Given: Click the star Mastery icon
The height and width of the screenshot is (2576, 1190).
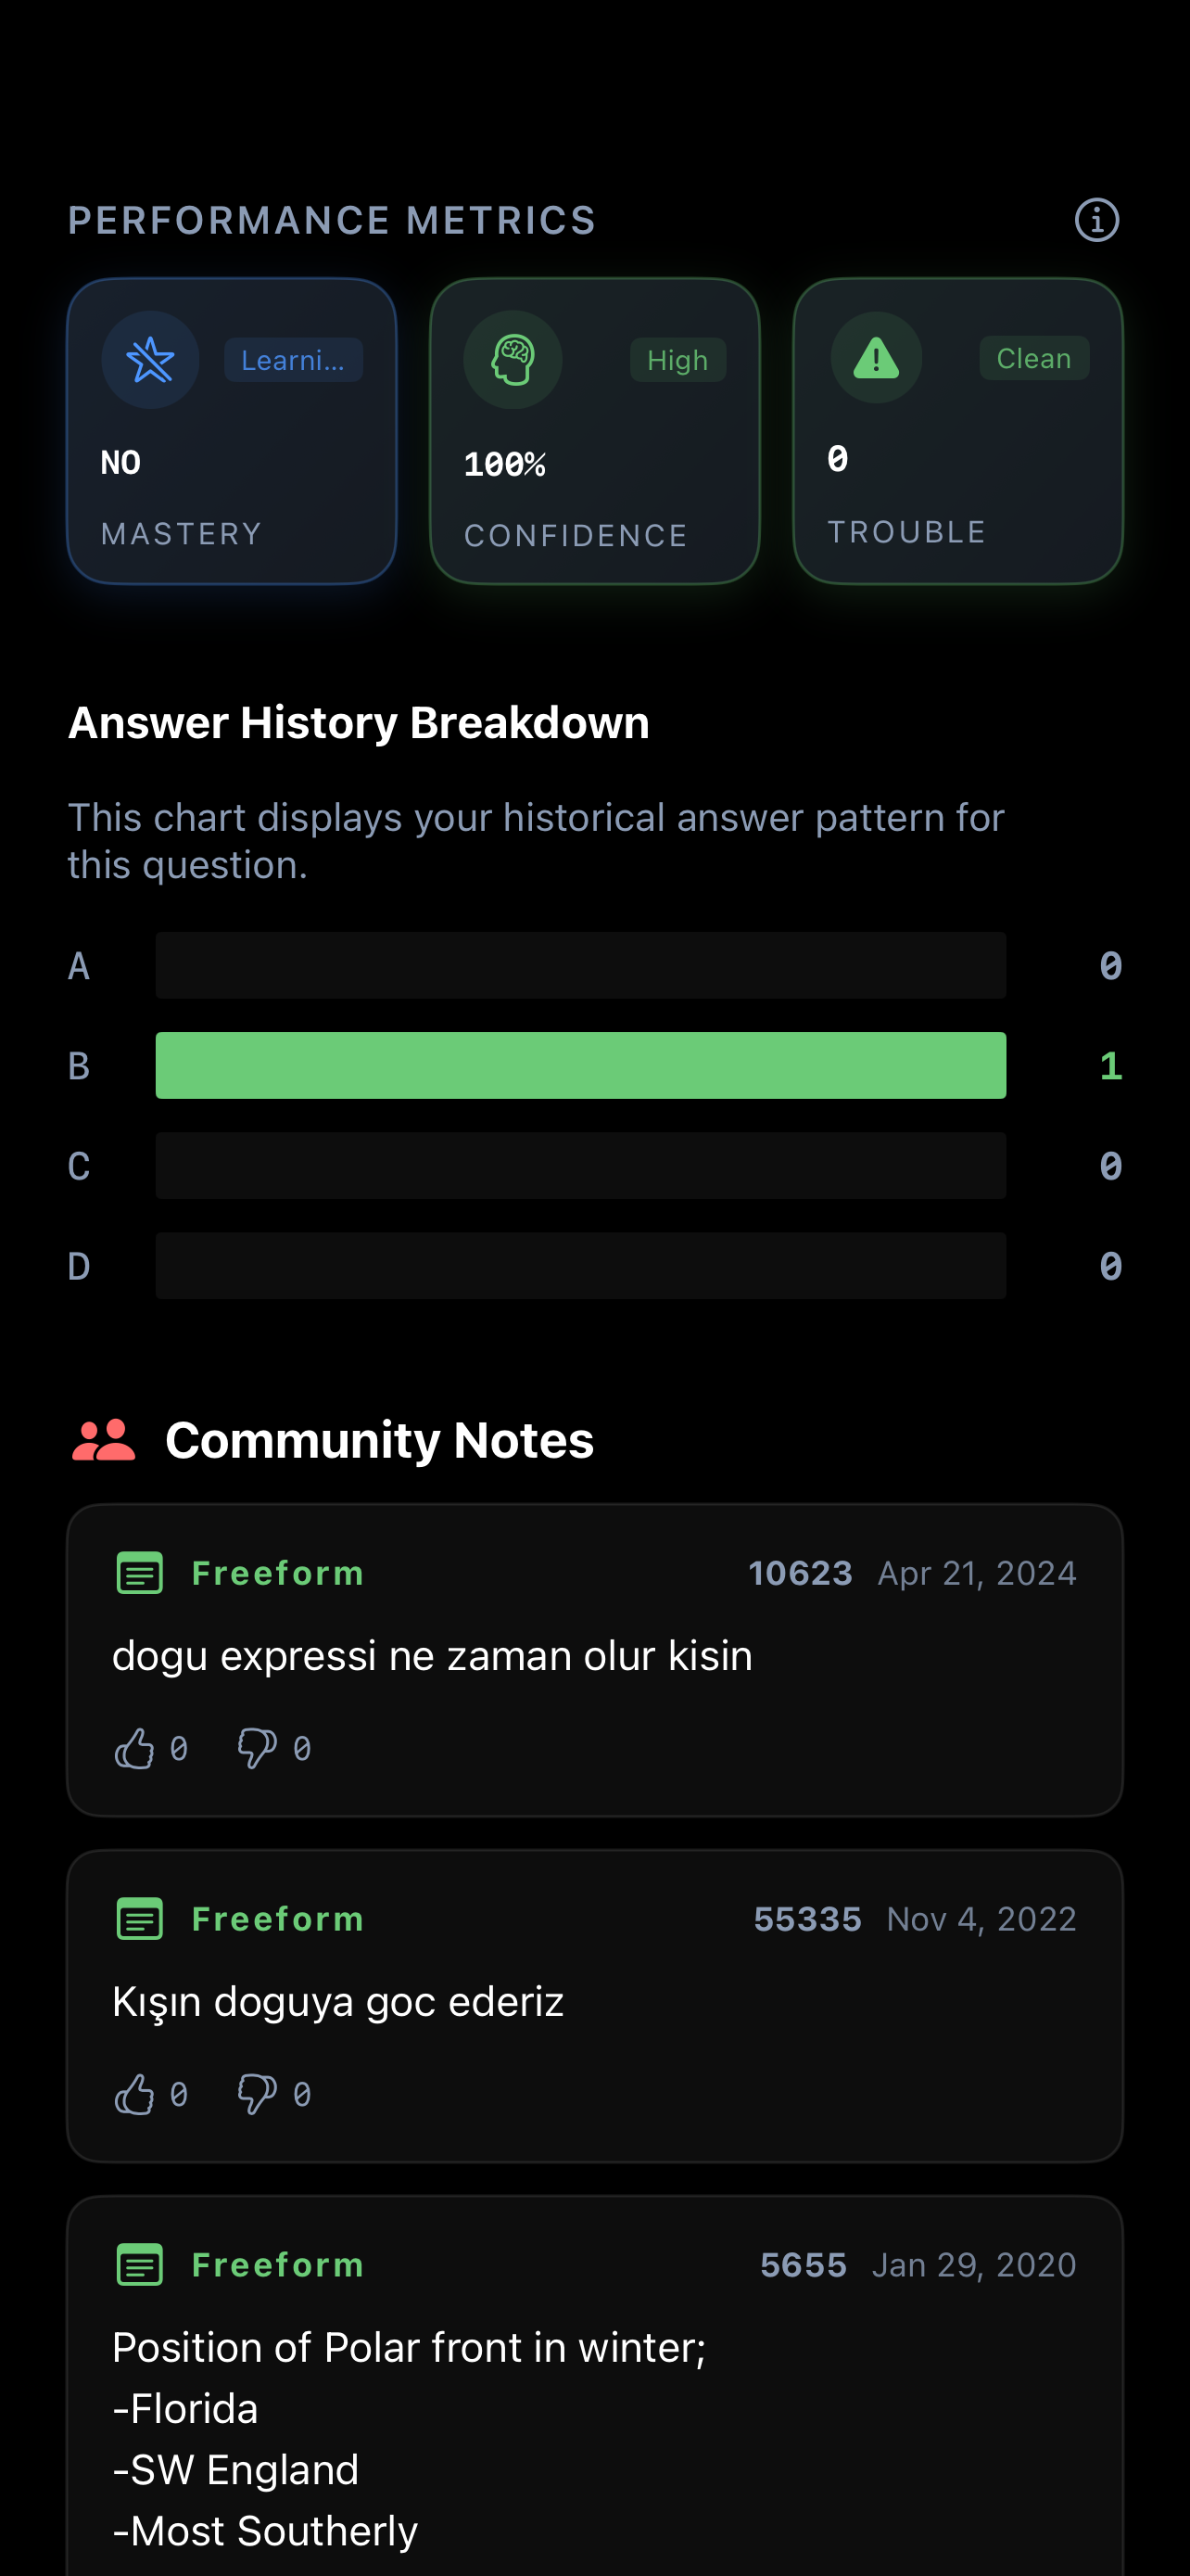Looking at the screenshot, I should point(150,359).
